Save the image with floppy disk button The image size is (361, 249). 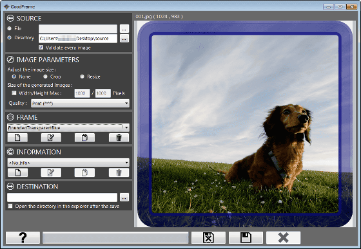click(246, 237)
